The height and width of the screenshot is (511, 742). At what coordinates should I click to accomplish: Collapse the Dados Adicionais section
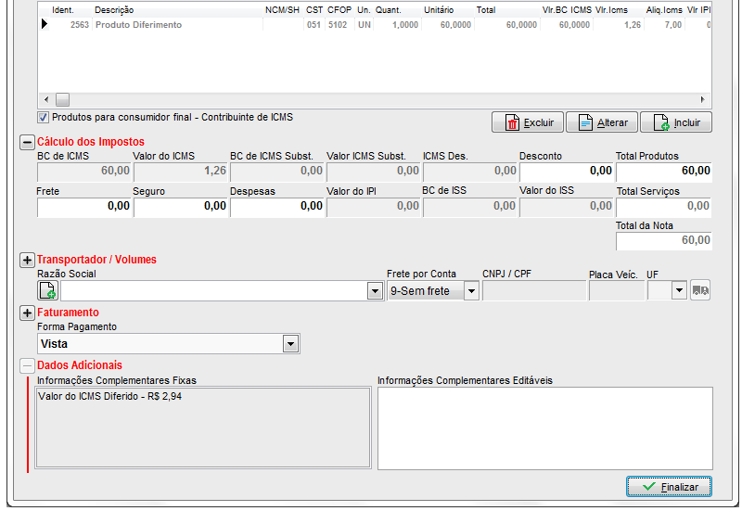[27, 365]
